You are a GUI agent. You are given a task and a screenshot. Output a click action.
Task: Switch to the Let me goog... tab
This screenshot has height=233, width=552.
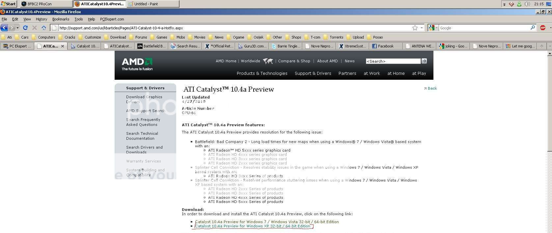point(520,46)
